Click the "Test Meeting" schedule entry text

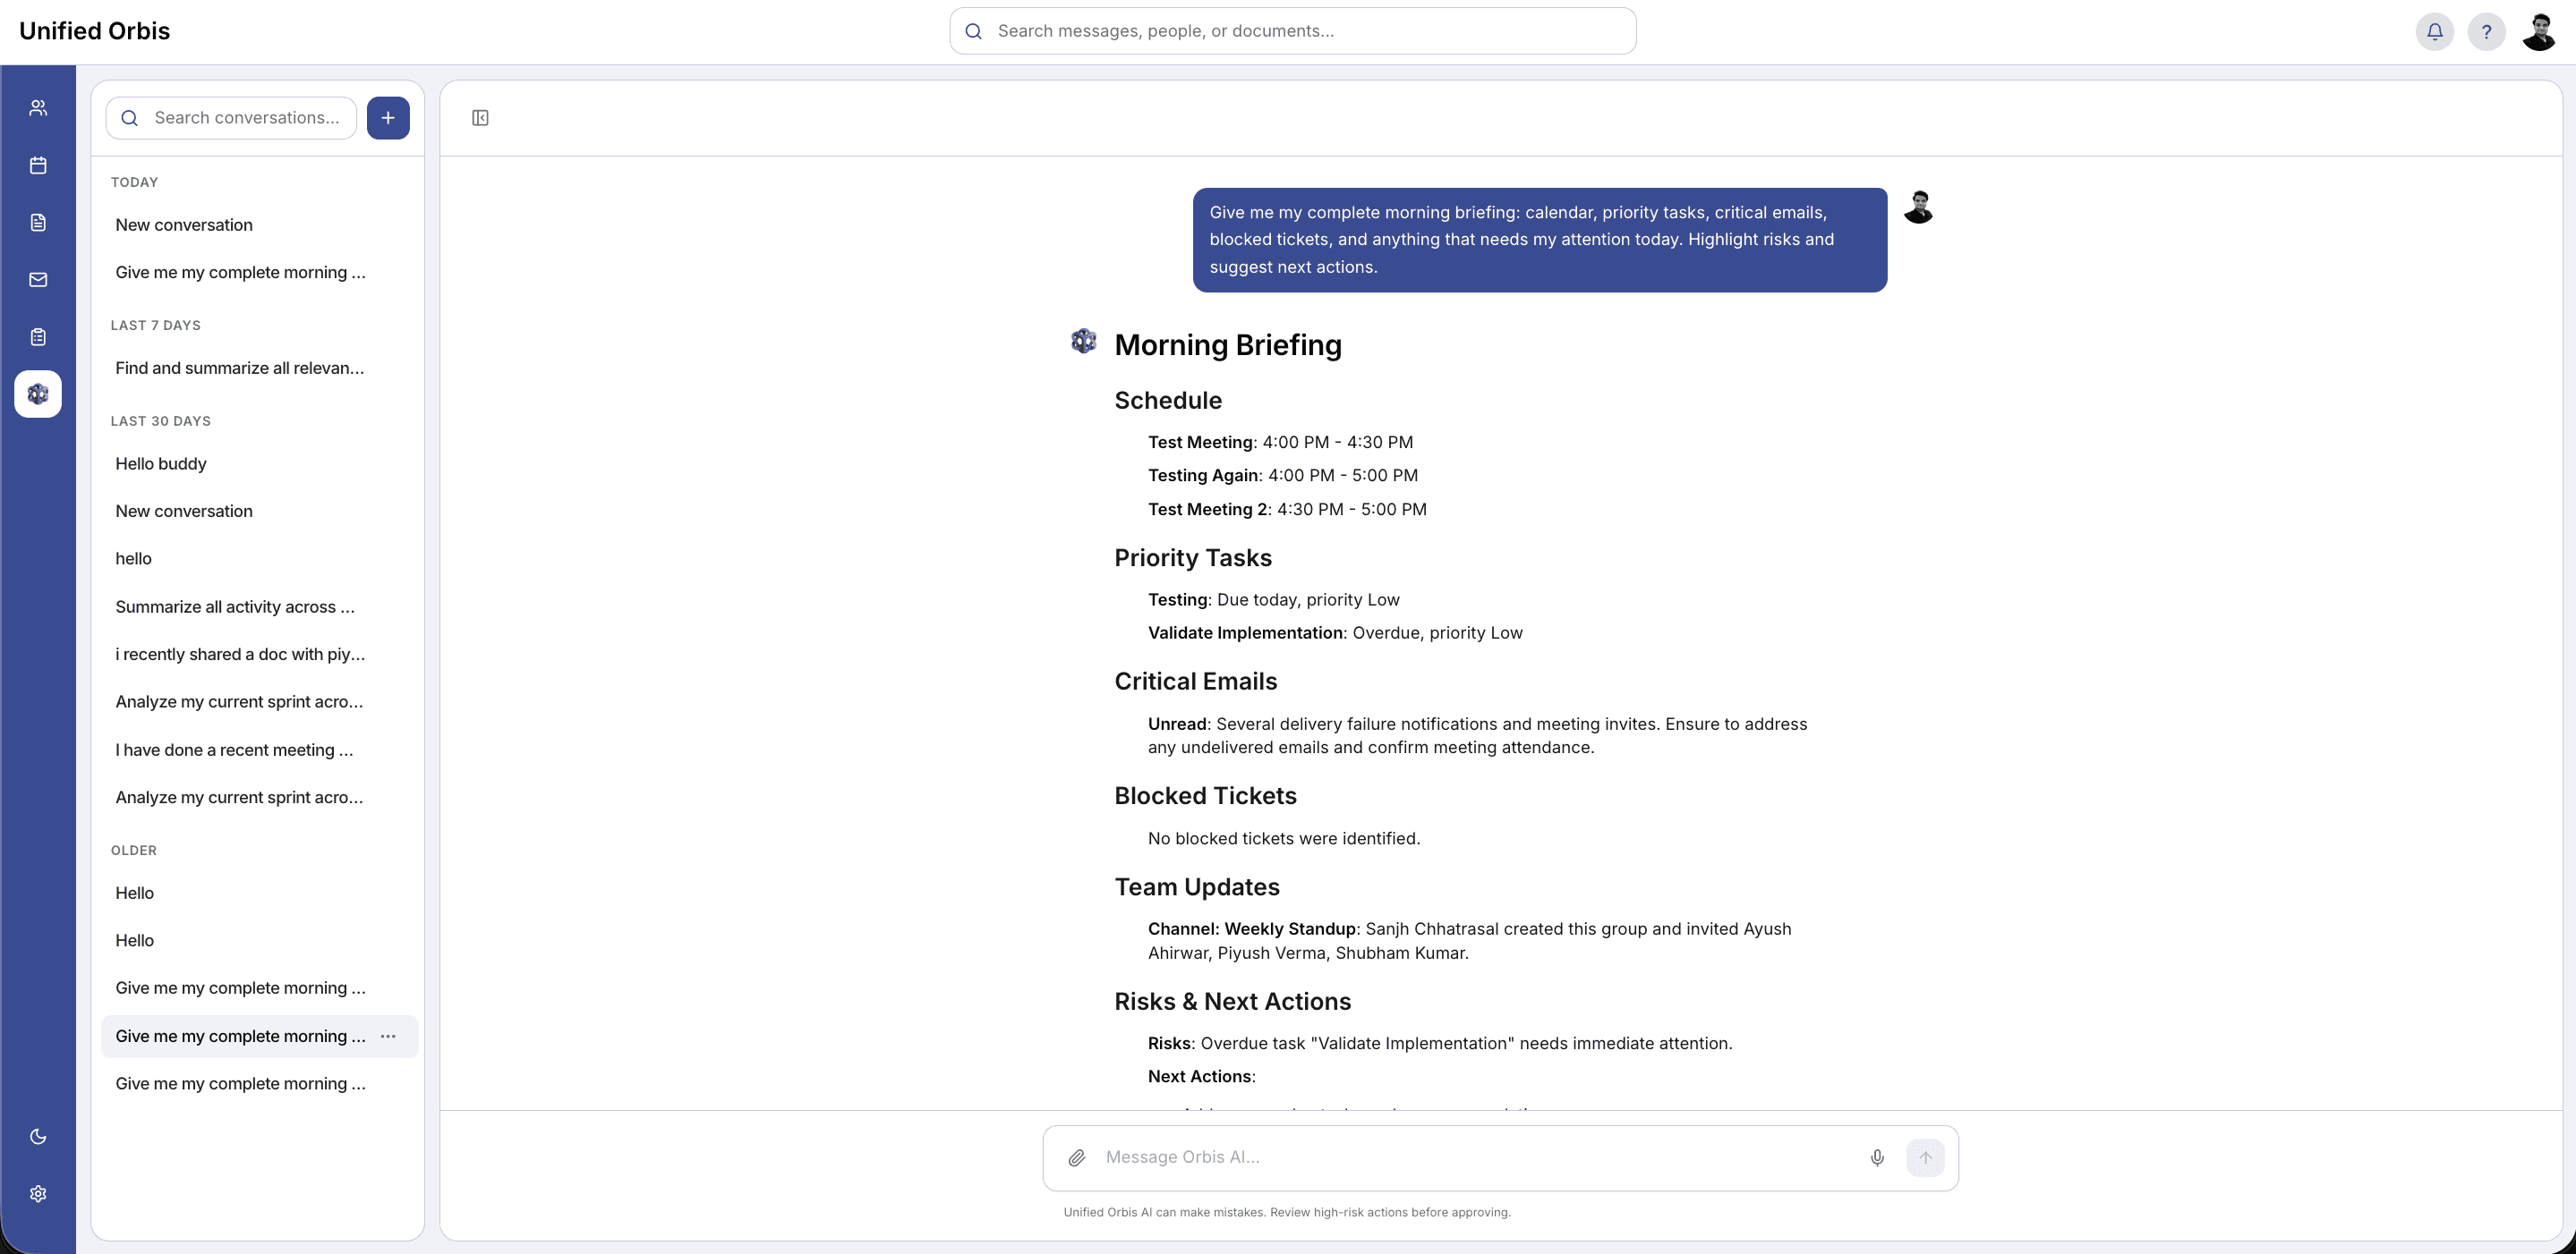click(1280, 442)
